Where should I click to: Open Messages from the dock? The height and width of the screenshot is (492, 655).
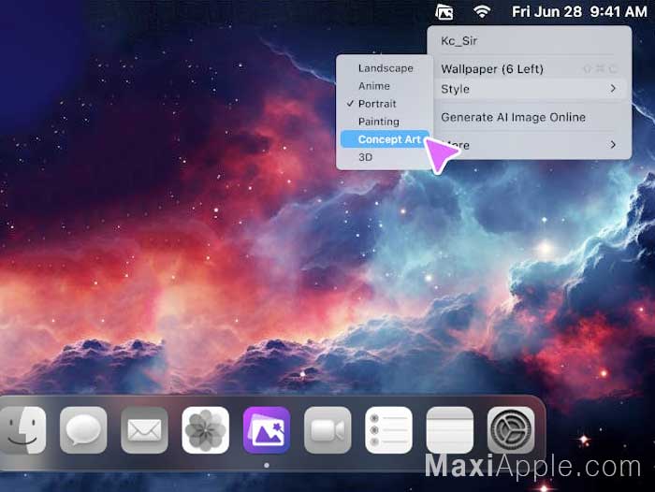(x=83, y=430)
